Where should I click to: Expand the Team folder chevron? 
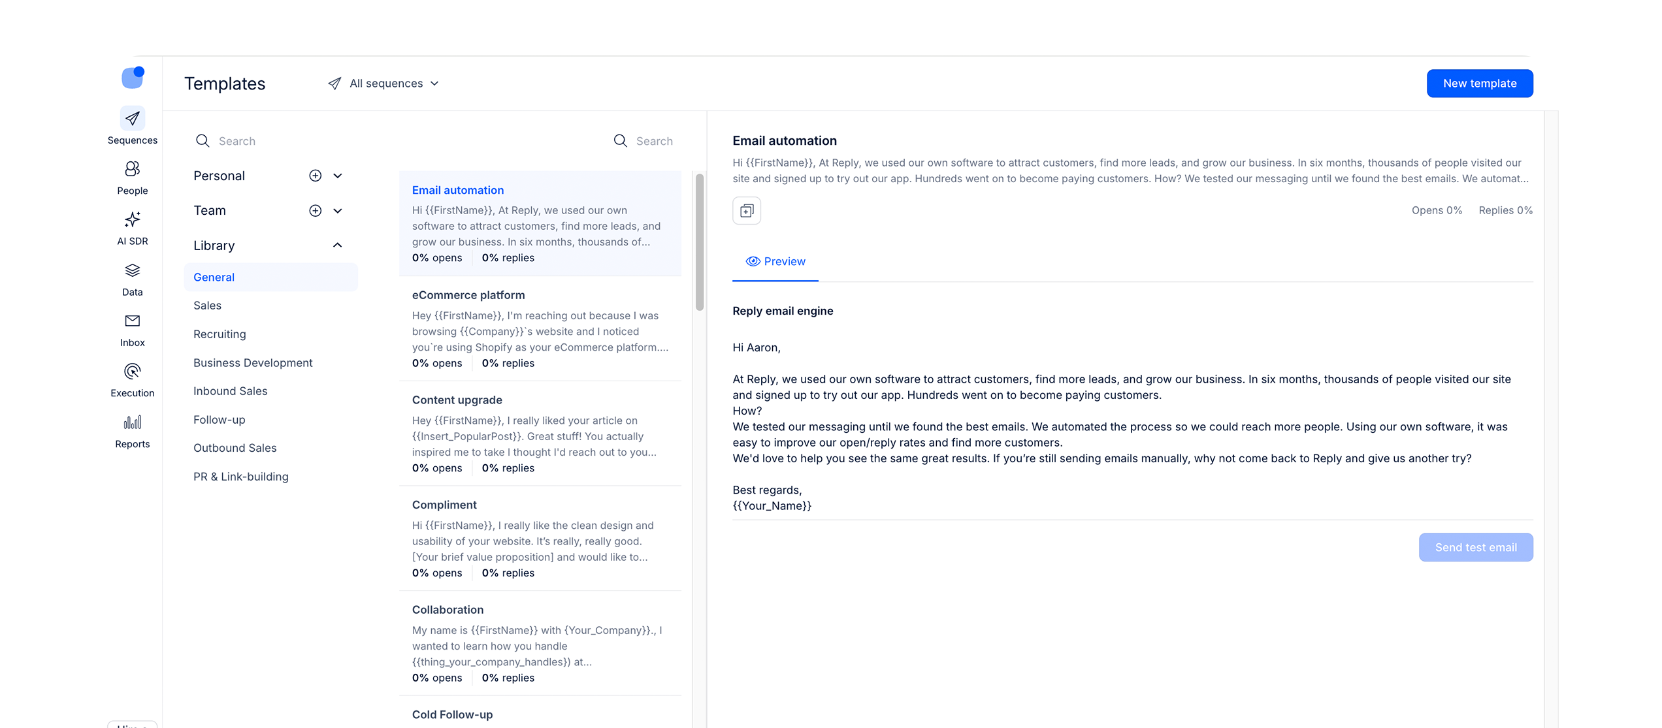(x=338, y=211)
